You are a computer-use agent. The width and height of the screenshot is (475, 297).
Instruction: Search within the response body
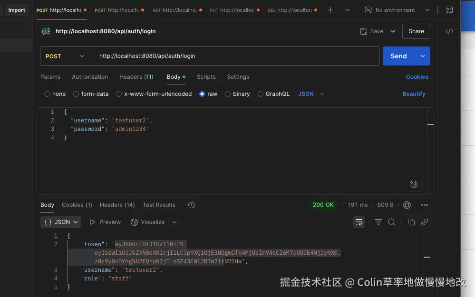(392, 222)
